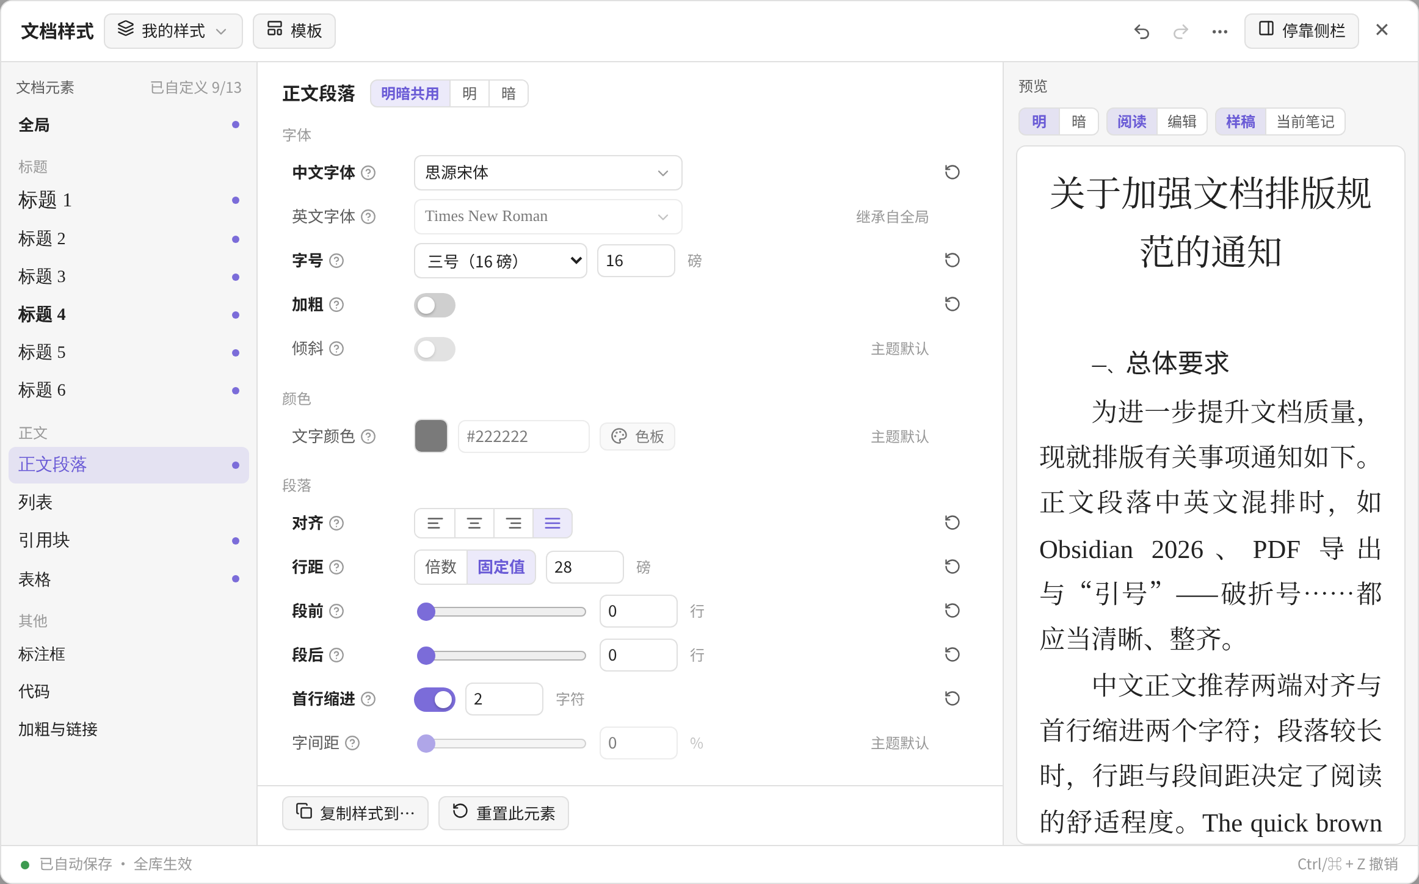Open the 英文字体 Times New Roman dropdown
Screen dimensions: 1419x884
[548, 217]
